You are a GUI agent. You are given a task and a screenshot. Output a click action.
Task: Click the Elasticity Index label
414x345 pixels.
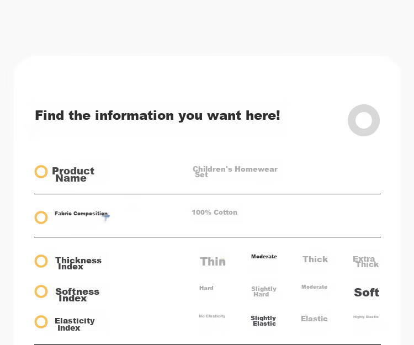tap(75, 324)
